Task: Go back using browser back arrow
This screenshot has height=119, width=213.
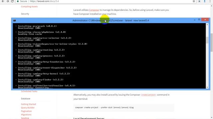Action: [3, 1]
